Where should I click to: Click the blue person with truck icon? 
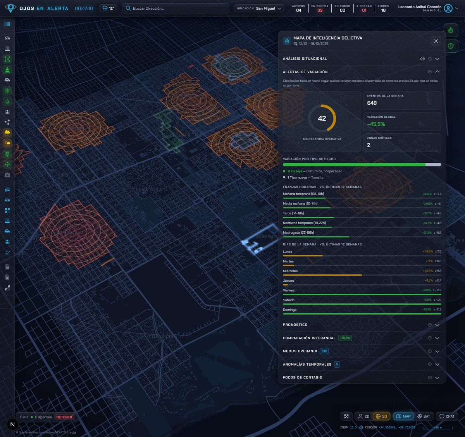tap(7, 190)
